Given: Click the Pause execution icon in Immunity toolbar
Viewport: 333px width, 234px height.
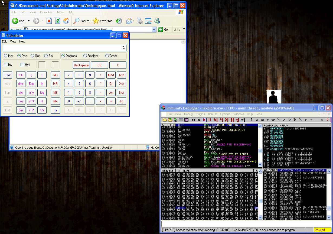Looking at the screenshot, I should click(x=210, y=120).
